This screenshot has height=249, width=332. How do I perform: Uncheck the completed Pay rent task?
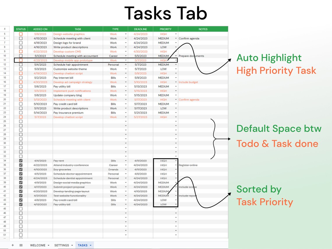[x=20, y=160]
